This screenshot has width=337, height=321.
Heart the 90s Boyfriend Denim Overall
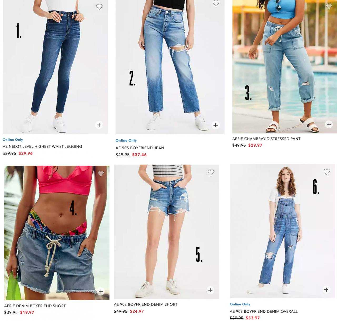click(x=327, y=172)
